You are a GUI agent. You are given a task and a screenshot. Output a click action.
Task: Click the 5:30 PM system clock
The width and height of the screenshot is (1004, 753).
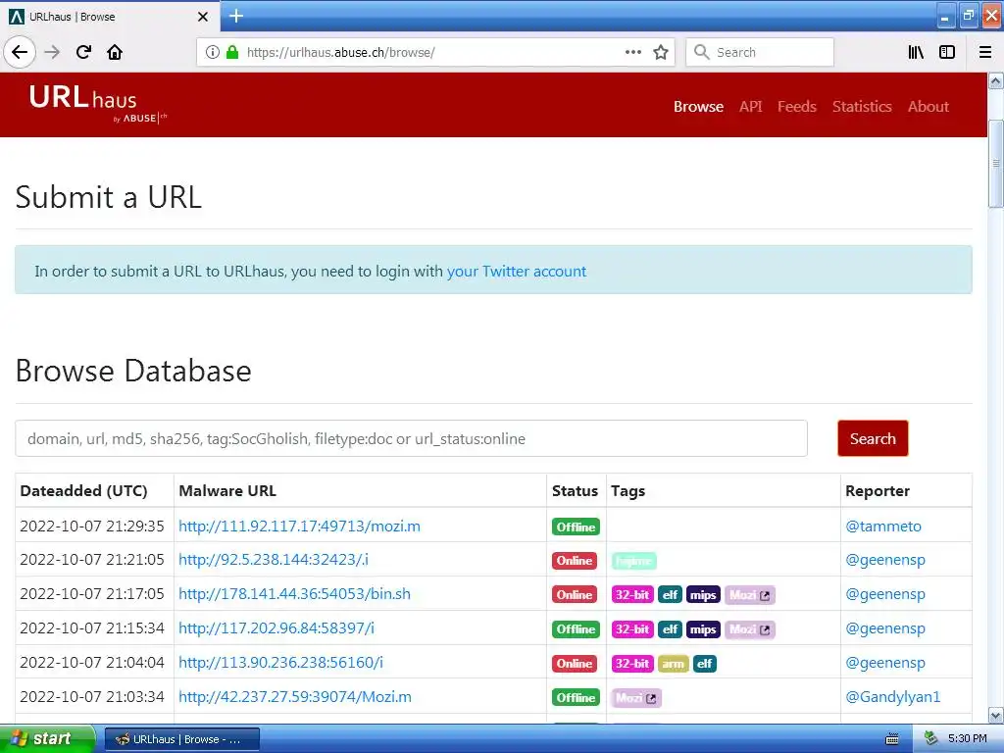coord(967,739)
